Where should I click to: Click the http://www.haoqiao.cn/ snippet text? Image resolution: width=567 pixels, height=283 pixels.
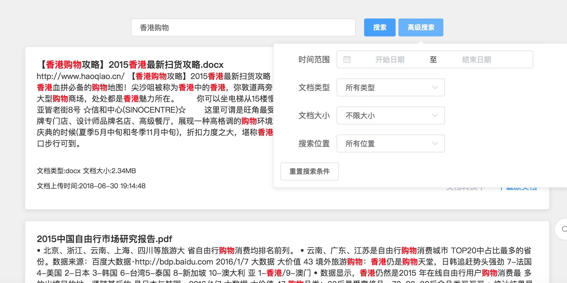tap(81, 76)
